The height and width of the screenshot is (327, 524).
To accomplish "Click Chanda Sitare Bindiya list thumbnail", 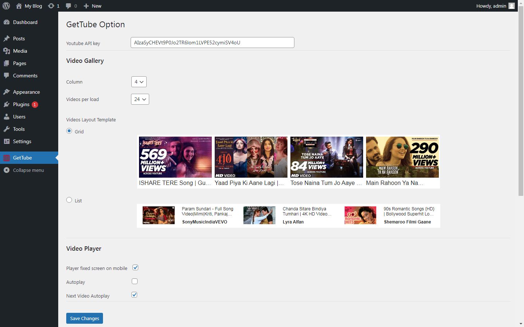I will pos(259,215).
